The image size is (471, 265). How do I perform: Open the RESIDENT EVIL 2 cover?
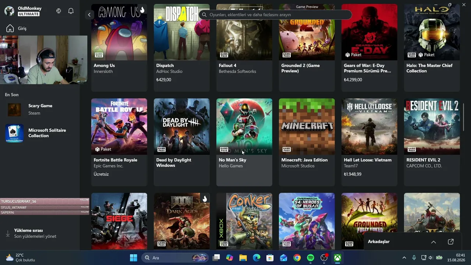click(432, 127)
